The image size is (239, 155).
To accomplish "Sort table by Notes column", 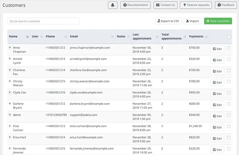I will click(123, 37).
